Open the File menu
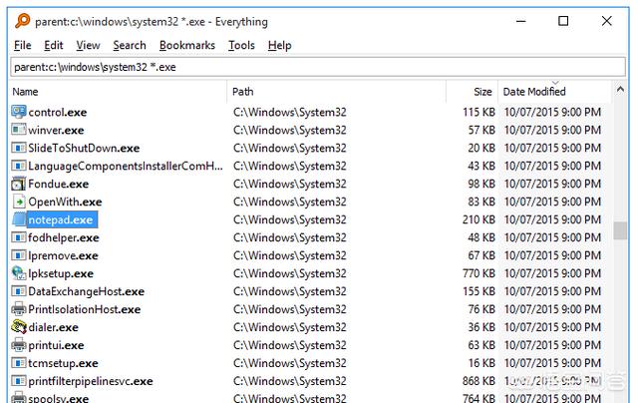This screenshot has width=638, height=403. (x=22, y=45)
